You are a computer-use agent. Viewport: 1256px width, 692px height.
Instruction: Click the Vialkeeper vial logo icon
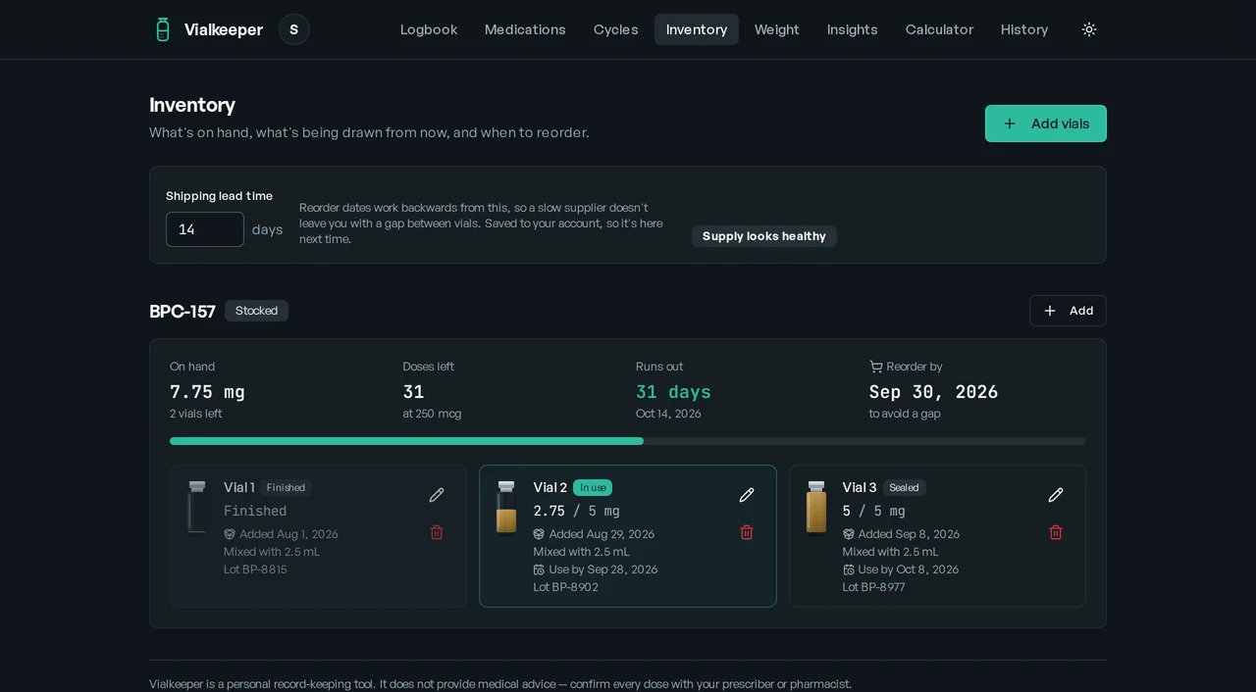(163, 29)
